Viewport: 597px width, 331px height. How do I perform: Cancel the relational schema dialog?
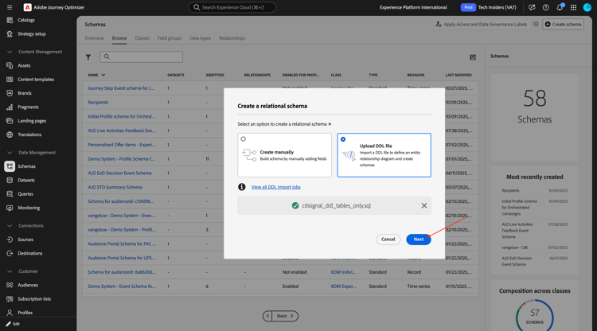pyautogui.click(x=388, y=239)
